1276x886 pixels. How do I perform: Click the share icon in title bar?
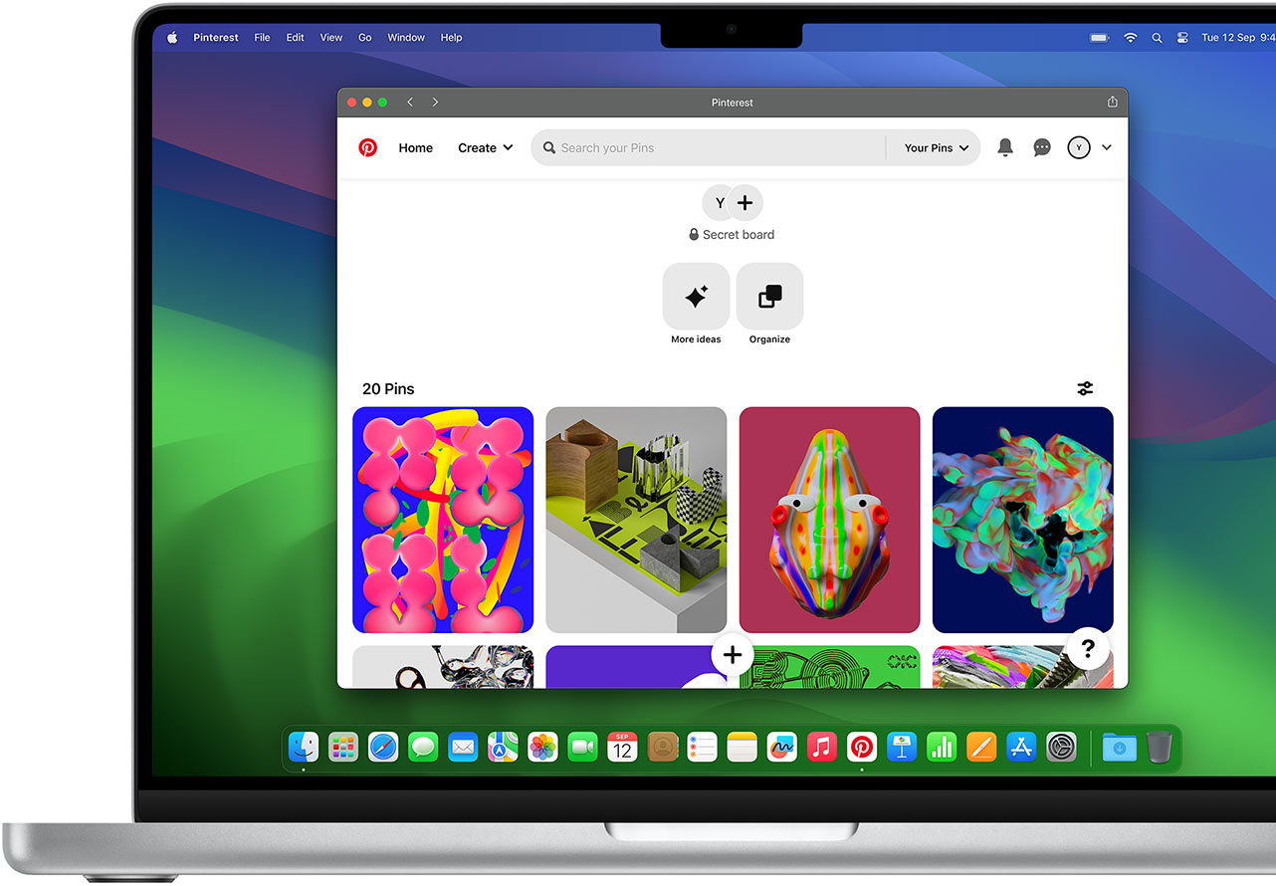pos(1112,103)
